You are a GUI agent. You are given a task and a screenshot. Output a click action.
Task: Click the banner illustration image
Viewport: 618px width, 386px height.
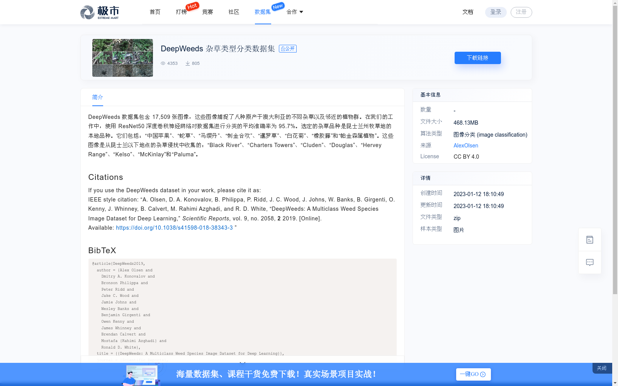pyautogui.click(x=141, y=375)
